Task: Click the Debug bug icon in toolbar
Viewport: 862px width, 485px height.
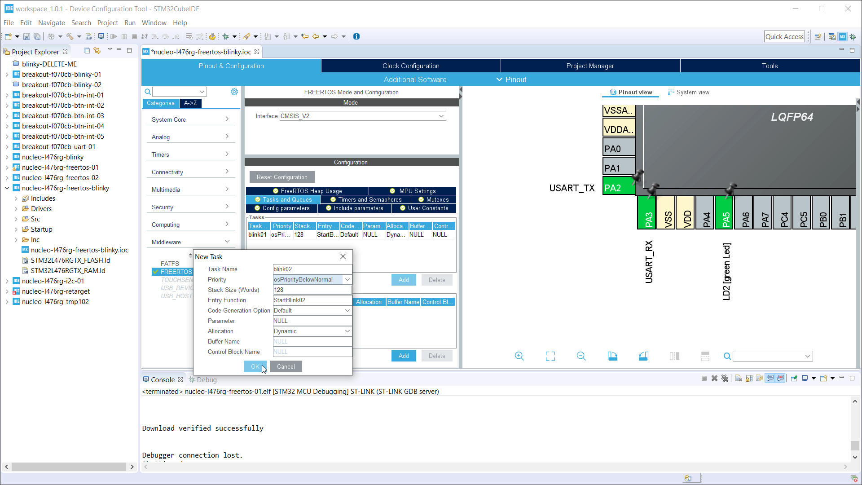Action: [226, 36]
